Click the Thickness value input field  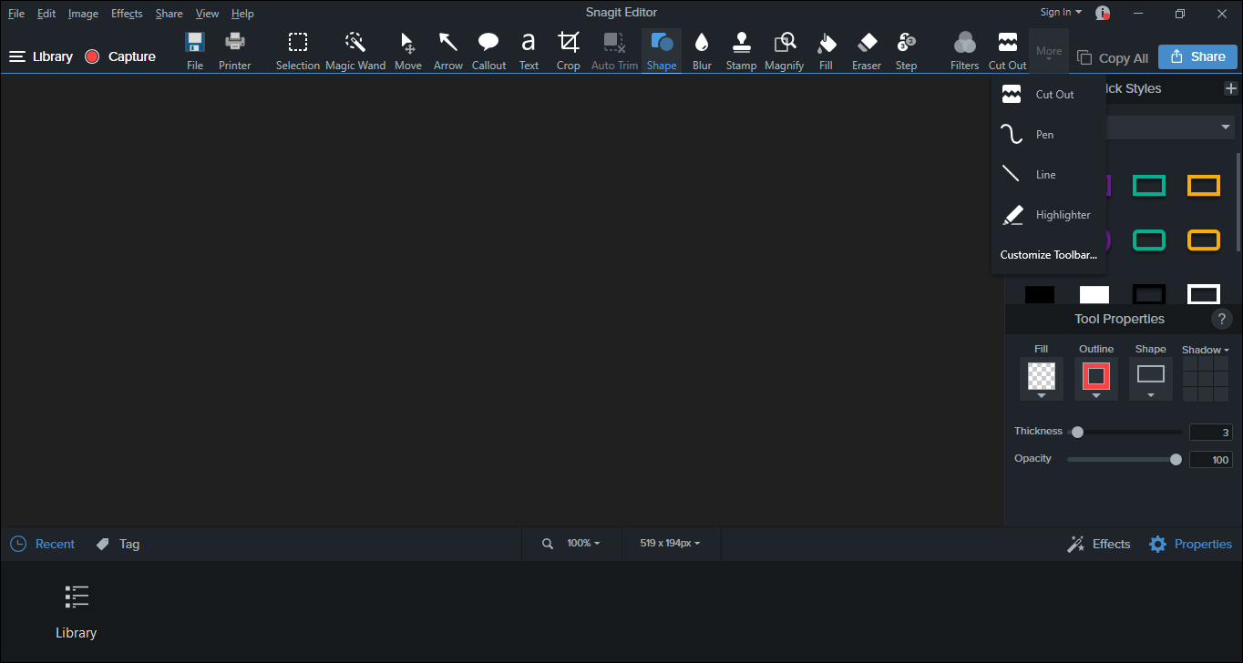pos(1210,432)
